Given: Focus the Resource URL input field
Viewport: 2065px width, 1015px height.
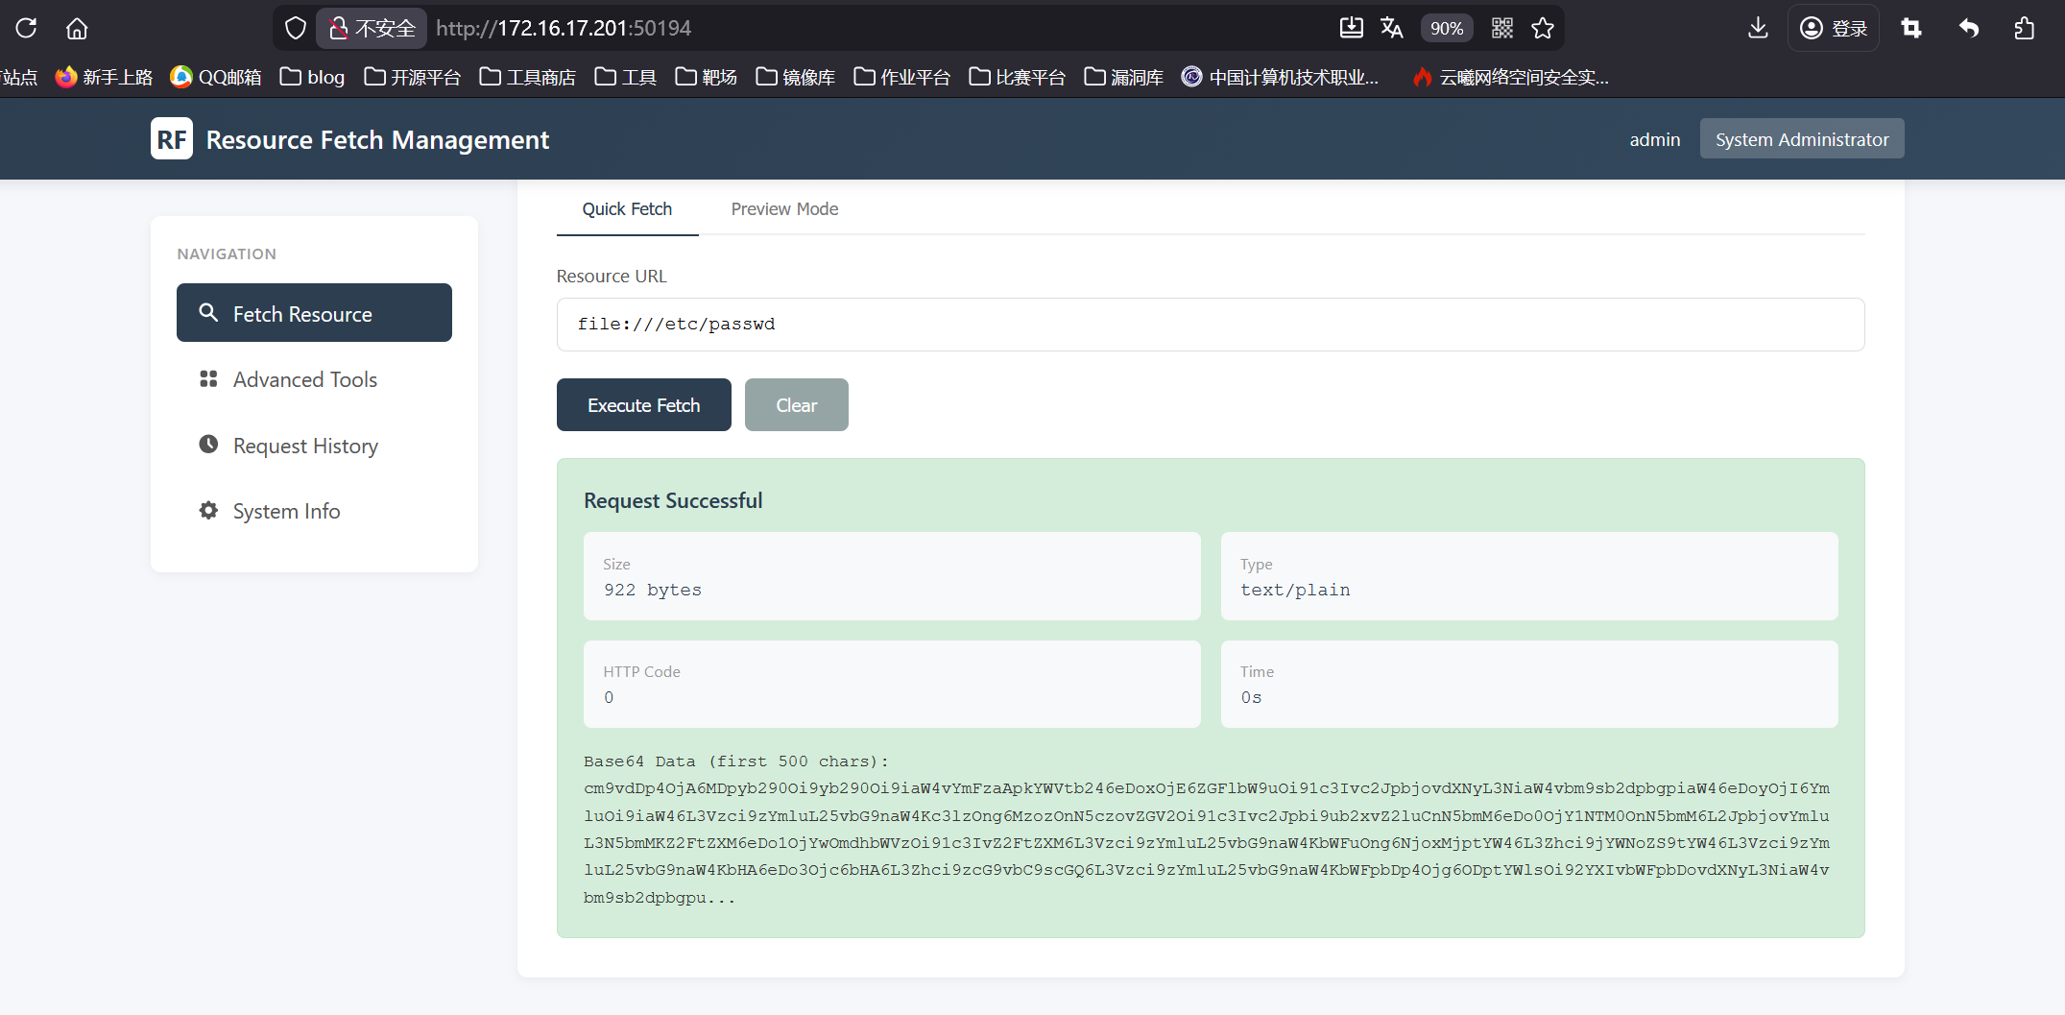Looking at the screenshot, I should 1211,325.
